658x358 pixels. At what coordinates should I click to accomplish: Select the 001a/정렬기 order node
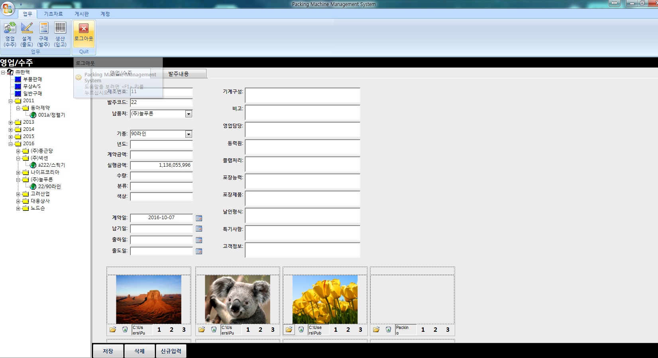(x=51, y=115)
